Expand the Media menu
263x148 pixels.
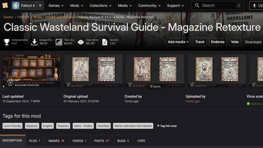(125, 6)
